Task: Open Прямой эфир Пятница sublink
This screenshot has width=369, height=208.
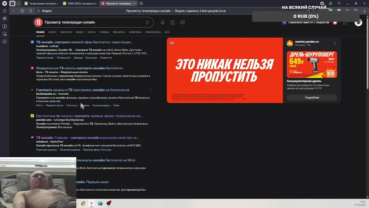Action: click(97, 150)
